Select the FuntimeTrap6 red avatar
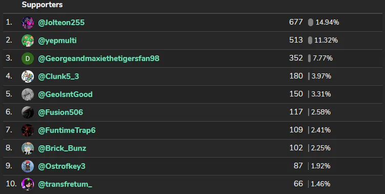The height and width of the screenshot is (194, 385). click(x=28, y=130)
